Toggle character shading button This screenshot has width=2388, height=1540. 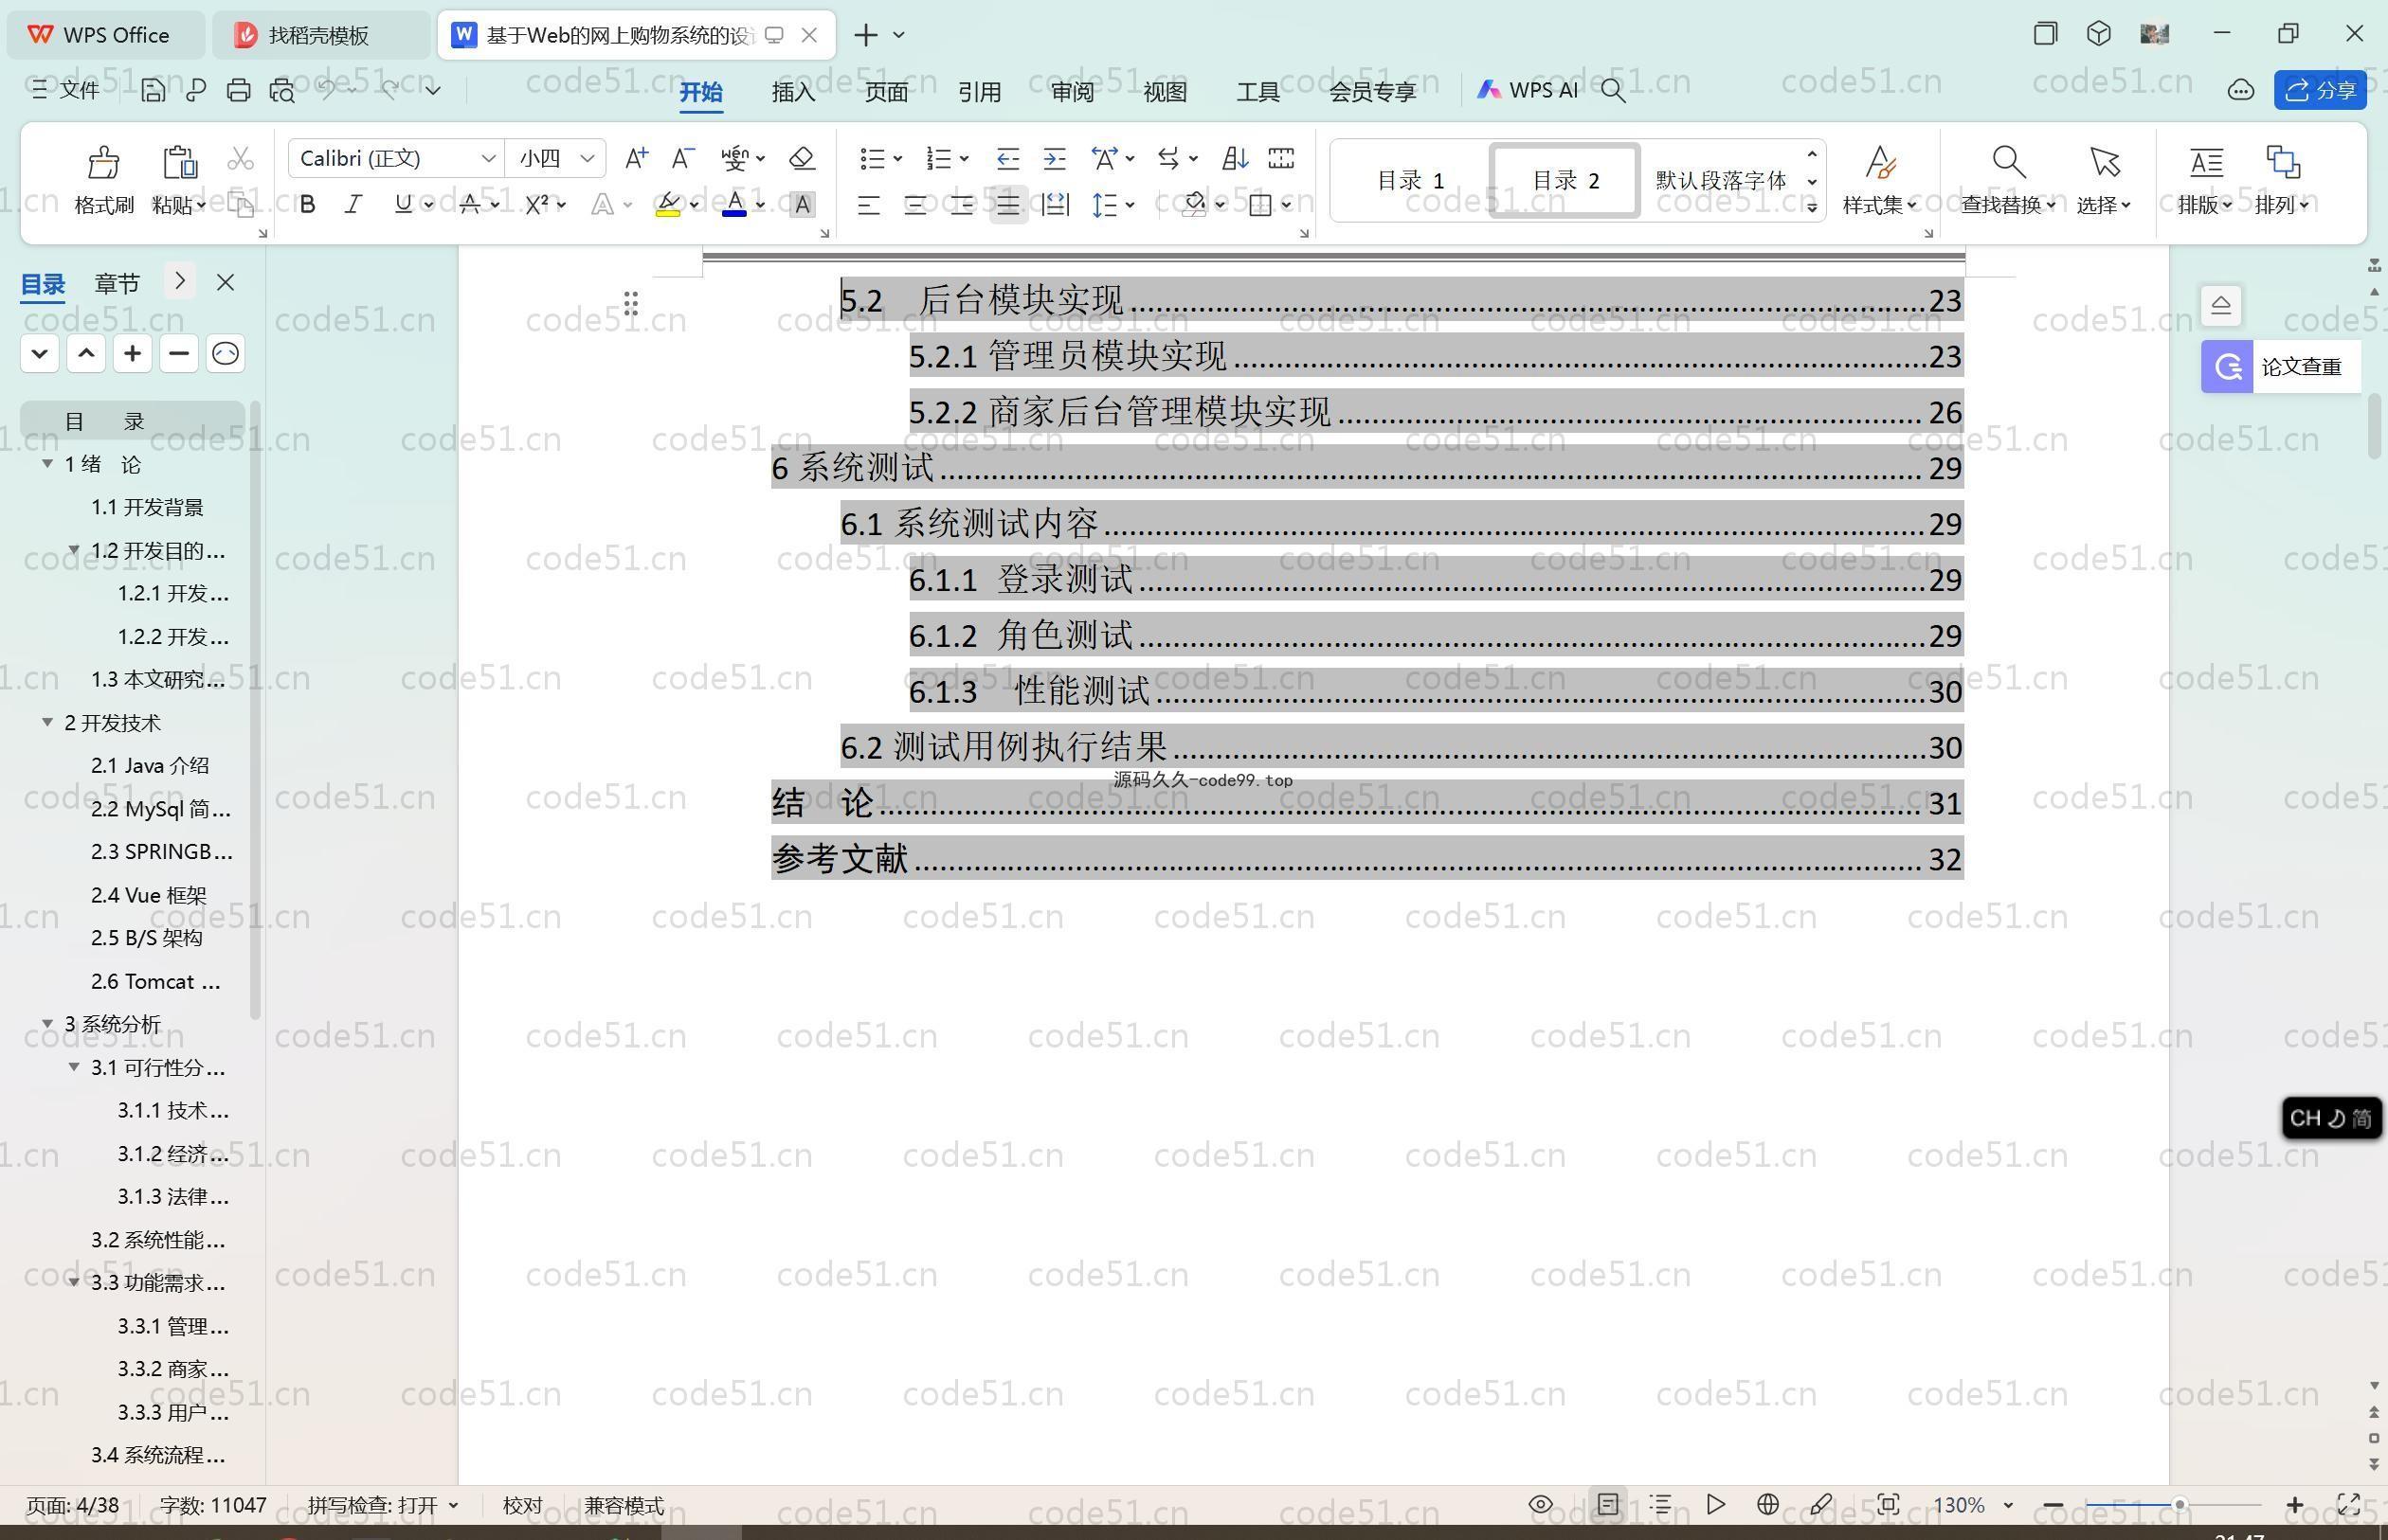(x=802, y=205)
